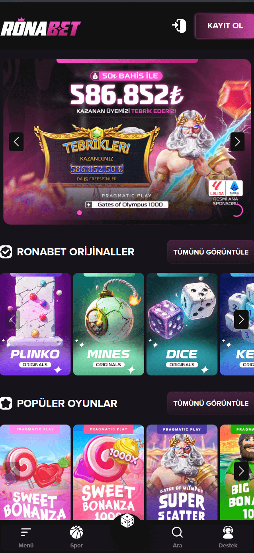254x553 pixels.
Task: Tap the center dice casino icon
Action: 127,521
